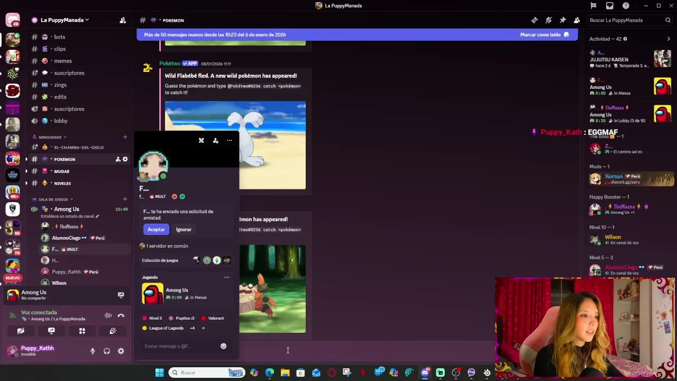
Task: Toggle the member list
Action: 577,20
